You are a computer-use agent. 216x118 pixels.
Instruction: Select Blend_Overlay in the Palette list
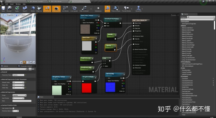pos(187,49)
